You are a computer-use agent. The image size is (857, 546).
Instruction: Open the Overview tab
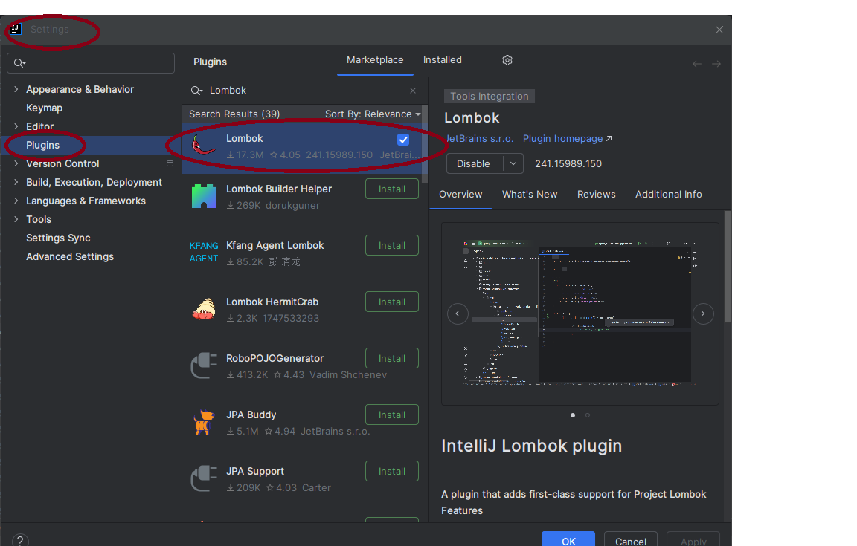[x=460, y=195]
